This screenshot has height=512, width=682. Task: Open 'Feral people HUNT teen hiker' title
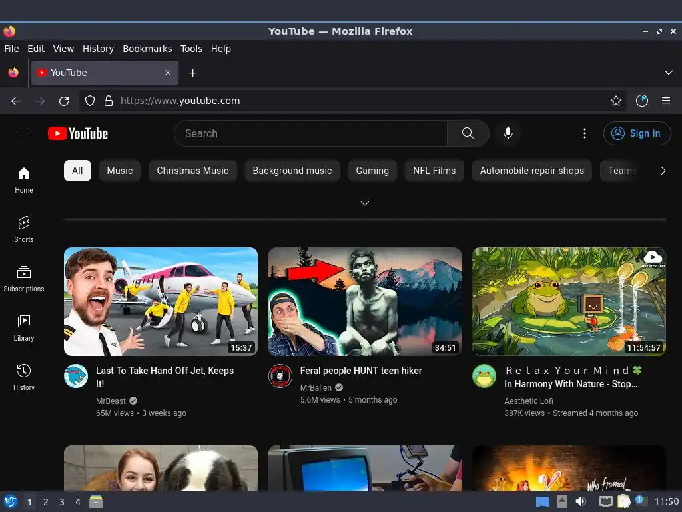click(x=361, y=371)
